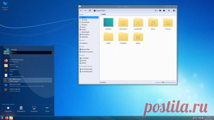The image size is (214, 120).
Task: Switch to the Leave launcher tab
Action: [47, 109]
